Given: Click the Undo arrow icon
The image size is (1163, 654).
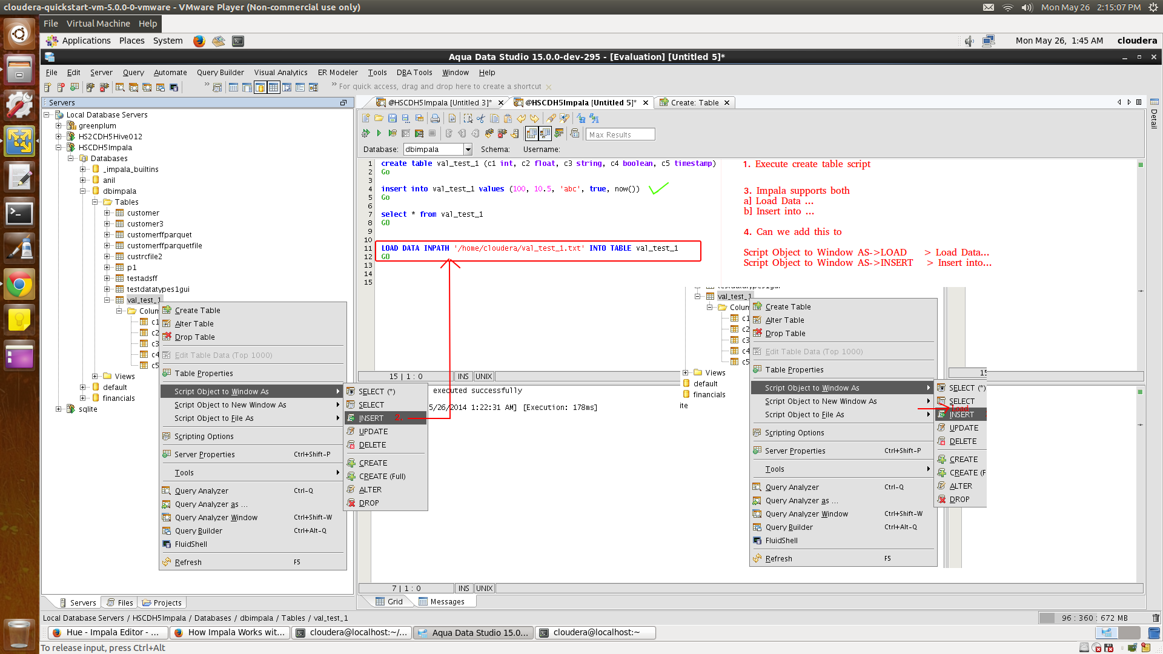Looking at the screenshot, I should coord(521,119).
